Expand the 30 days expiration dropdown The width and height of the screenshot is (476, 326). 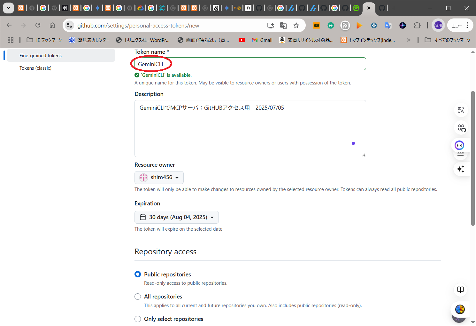coord(177,217)
